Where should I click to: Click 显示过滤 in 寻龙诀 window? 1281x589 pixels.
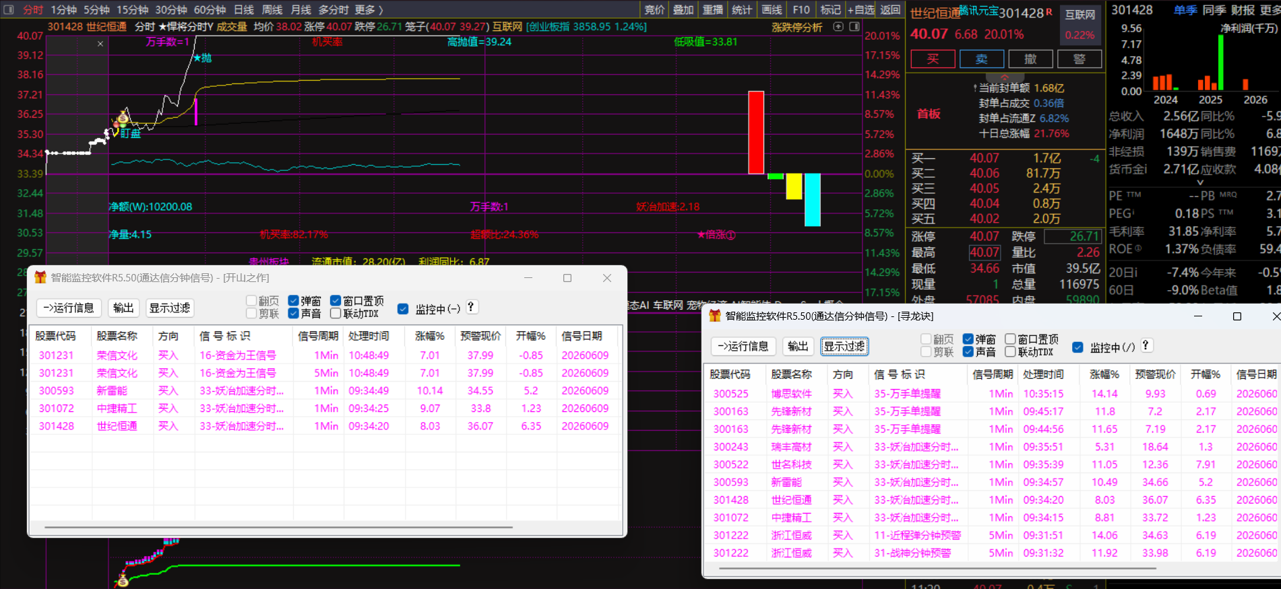click(844, 347)
